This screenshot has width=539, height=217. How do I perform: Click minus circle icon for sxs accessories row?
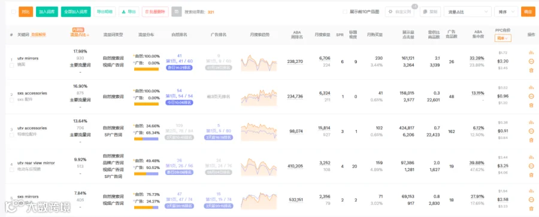click(531, 97)
